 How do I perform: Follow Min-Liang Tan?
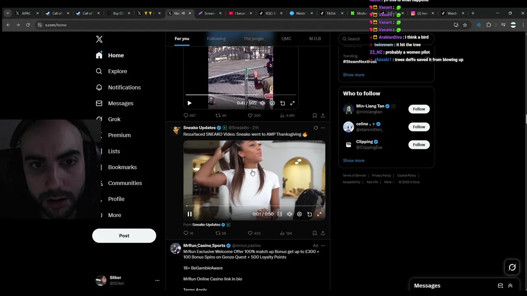[419, 109]
